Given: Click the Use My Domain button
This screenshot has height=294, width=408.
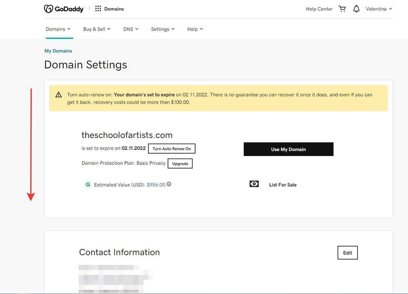Looking at the screenshot, I should (x=289, y=149).
